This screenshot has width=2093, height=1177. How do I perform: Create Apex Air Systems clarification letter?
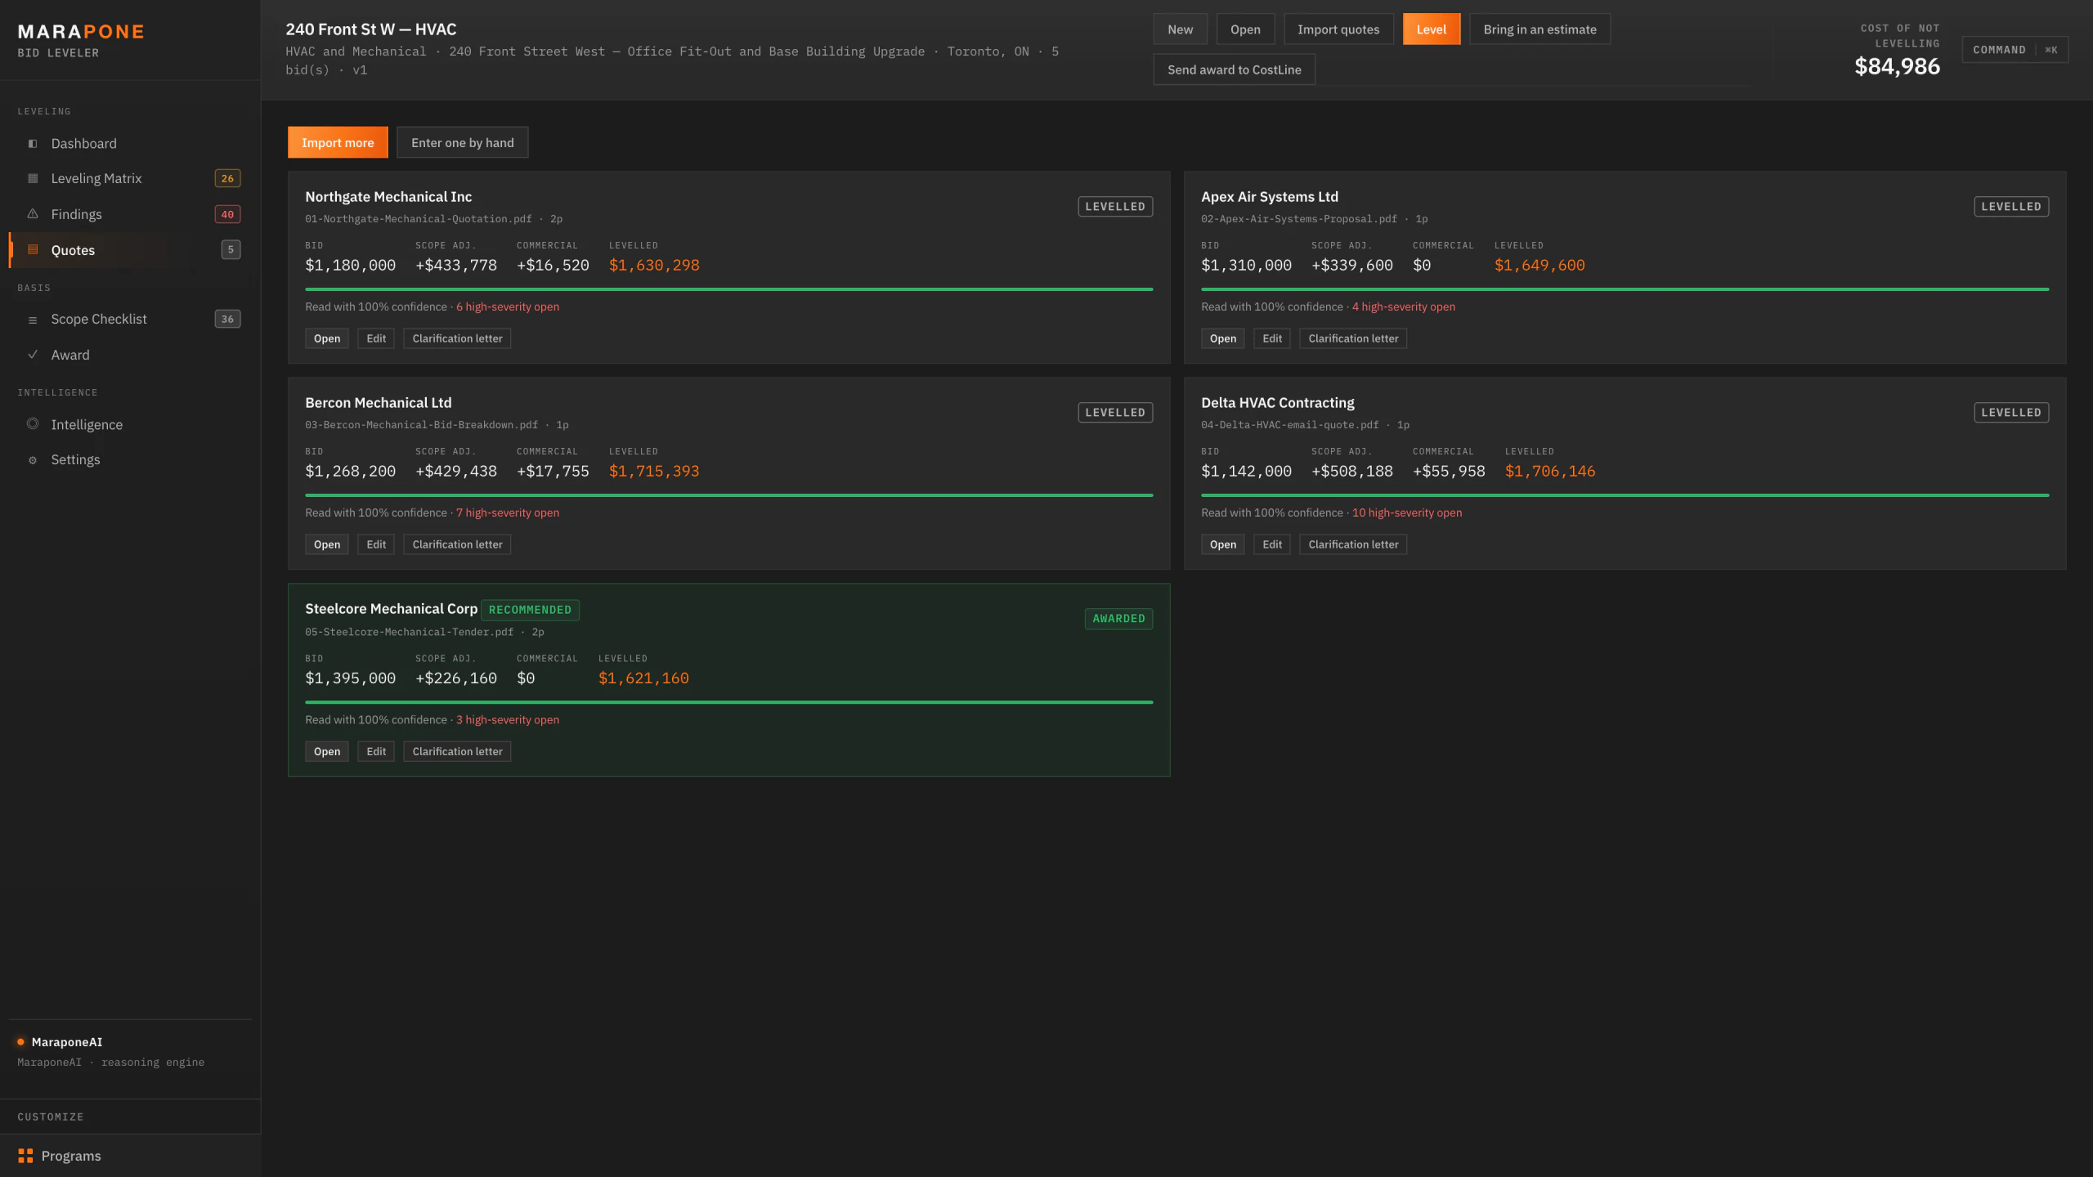[1353, 338]
